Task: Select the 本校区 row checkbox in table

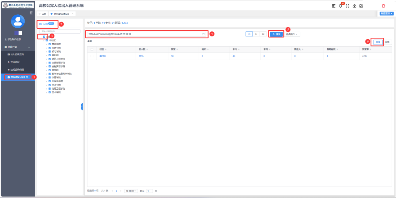Action: (92, 56)
